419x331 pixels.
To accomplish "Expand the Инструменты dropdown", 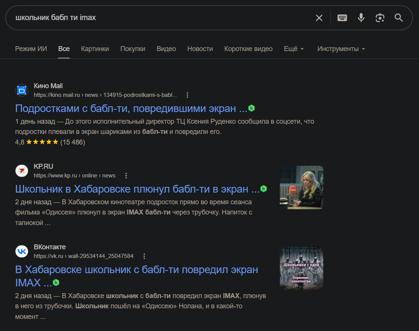I will 341,49.
